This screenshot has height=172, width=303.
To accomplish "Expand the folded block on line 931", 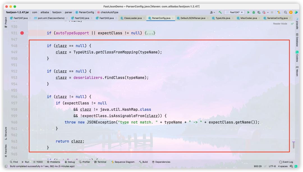I will (x=27, y=33).
